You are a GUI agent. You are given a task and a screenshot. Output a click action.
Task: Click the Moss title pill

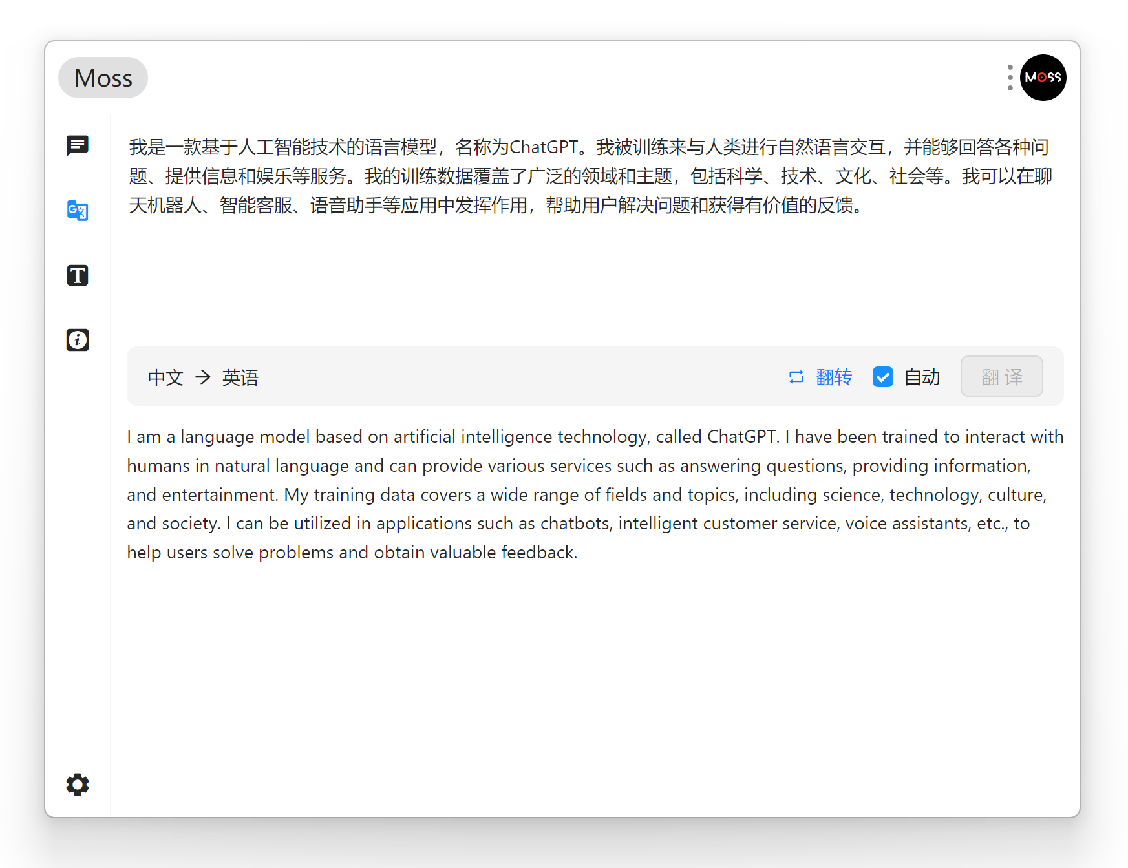(103, 78)
